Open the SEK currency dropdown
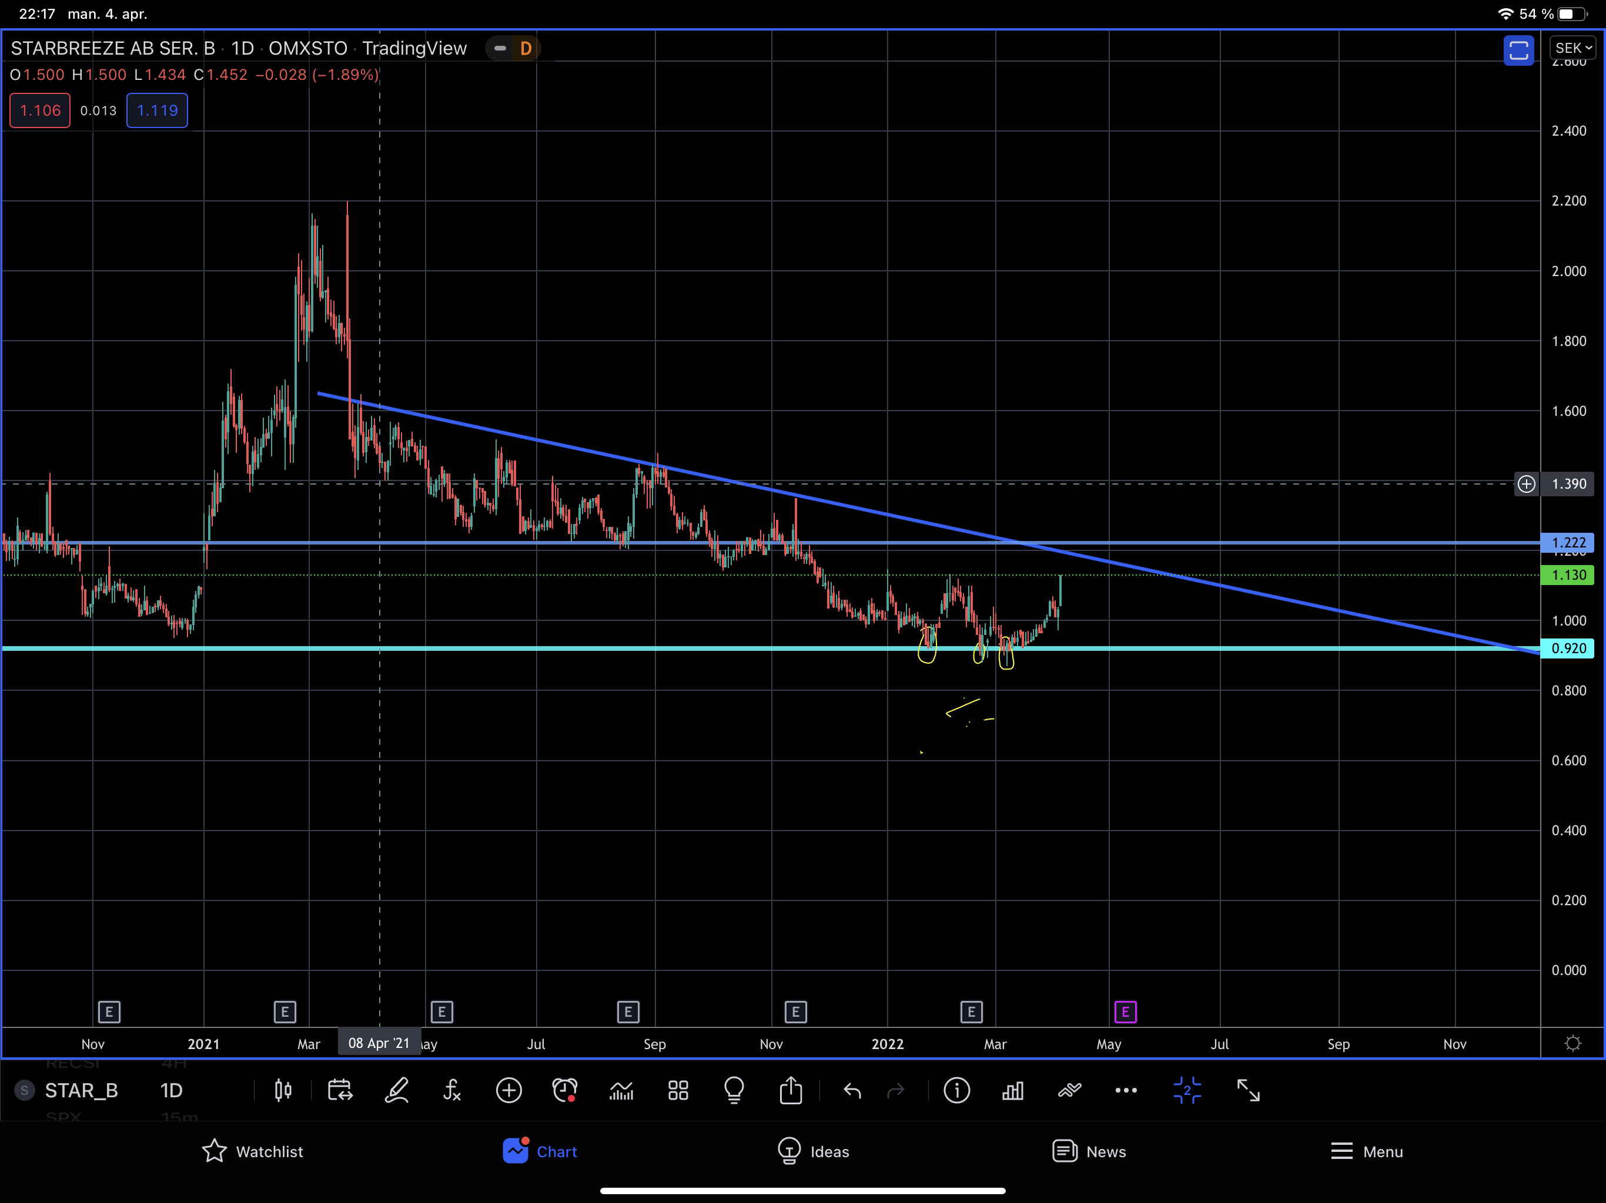1606x1203 pixels. tap(1572, 48)
